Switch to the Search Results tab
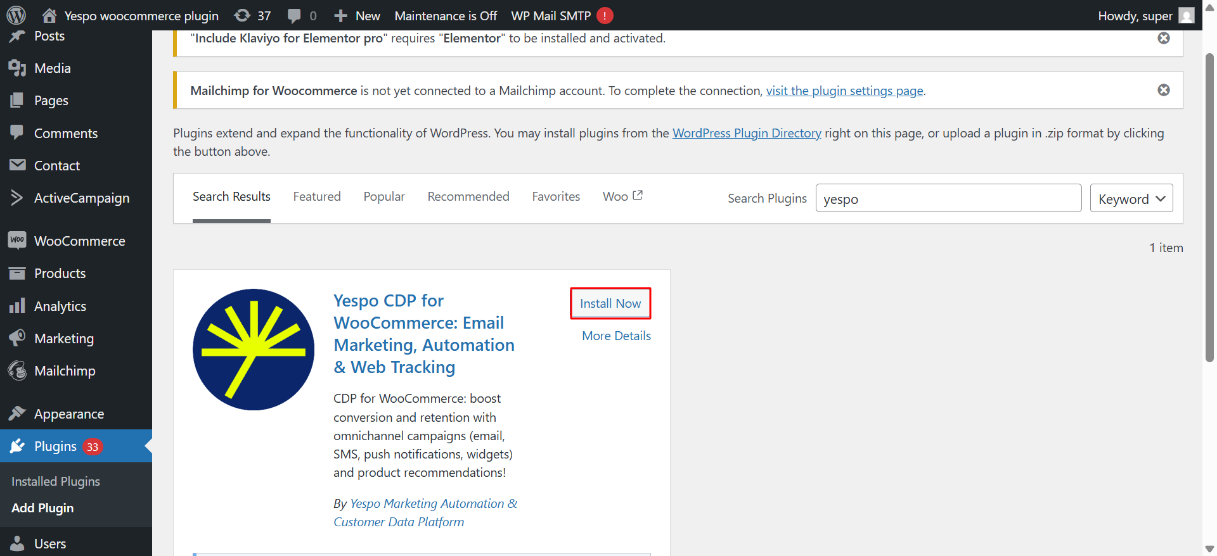Screen dimensions: 1217x556 (x=231, y=197)
